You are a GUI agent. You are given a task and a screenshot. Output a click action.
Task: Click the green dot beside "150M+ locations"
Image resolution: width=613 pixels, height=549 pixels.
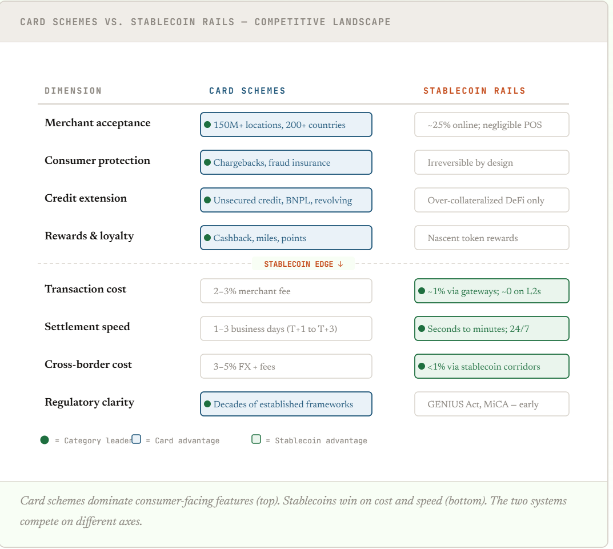(x=207, y=125)
